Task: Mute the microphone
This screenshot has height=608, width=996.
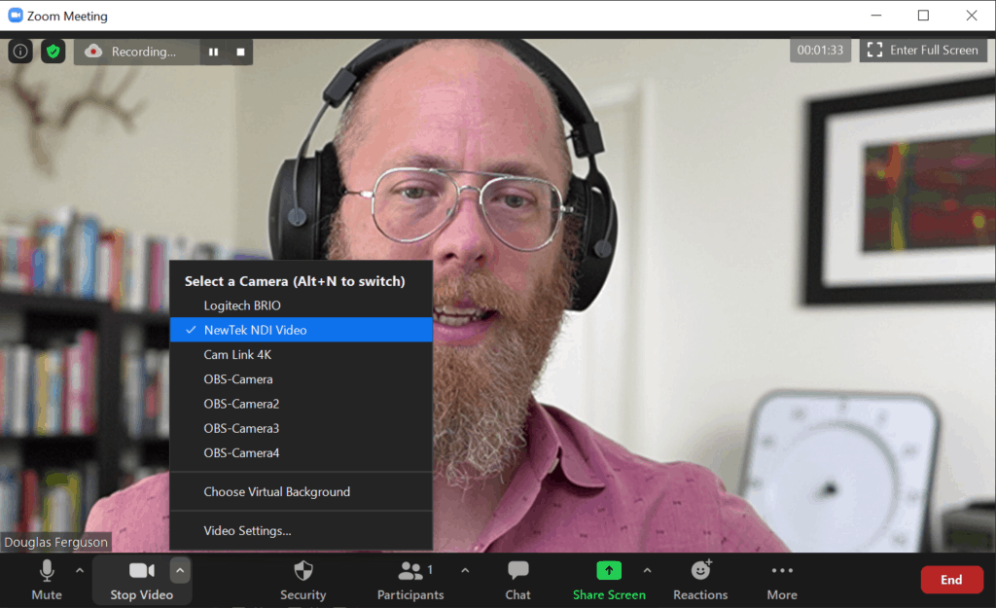Action: [x=46, y=580]
